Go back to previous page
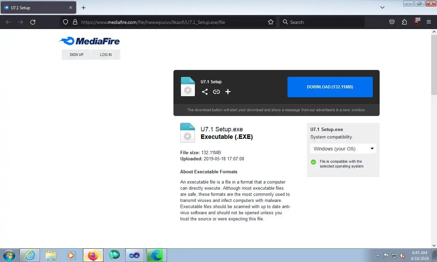Screen dimensions: 437x262 coord(8,22)
